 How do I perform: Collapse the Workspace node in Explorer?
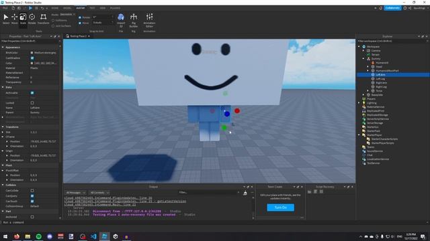point(359,47)
